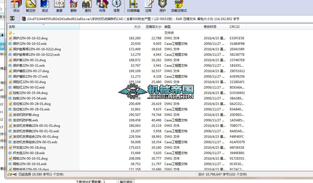This screenshot has width=313, height=183.
Task: Select file 发动机支架组合2ZN-00-01.exb
Action: [35, 142]
